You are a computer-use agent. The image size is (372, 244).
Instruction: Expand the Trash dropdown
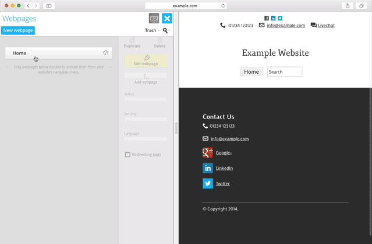(x=152, y=30)
